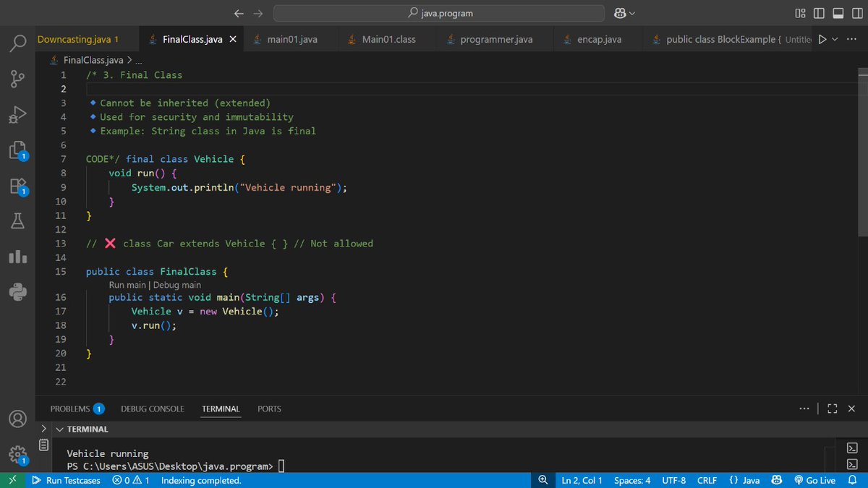Open the Explorer files view
868x488 pixels.
coord(18,150)
